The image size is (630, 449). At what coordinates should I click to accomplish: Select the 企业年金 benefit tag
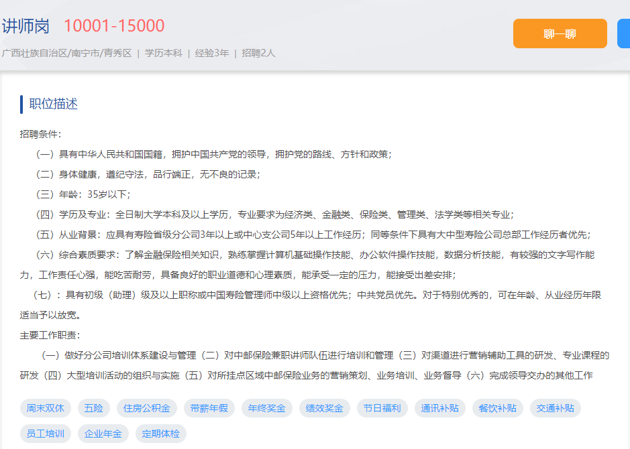click(103, 434)
